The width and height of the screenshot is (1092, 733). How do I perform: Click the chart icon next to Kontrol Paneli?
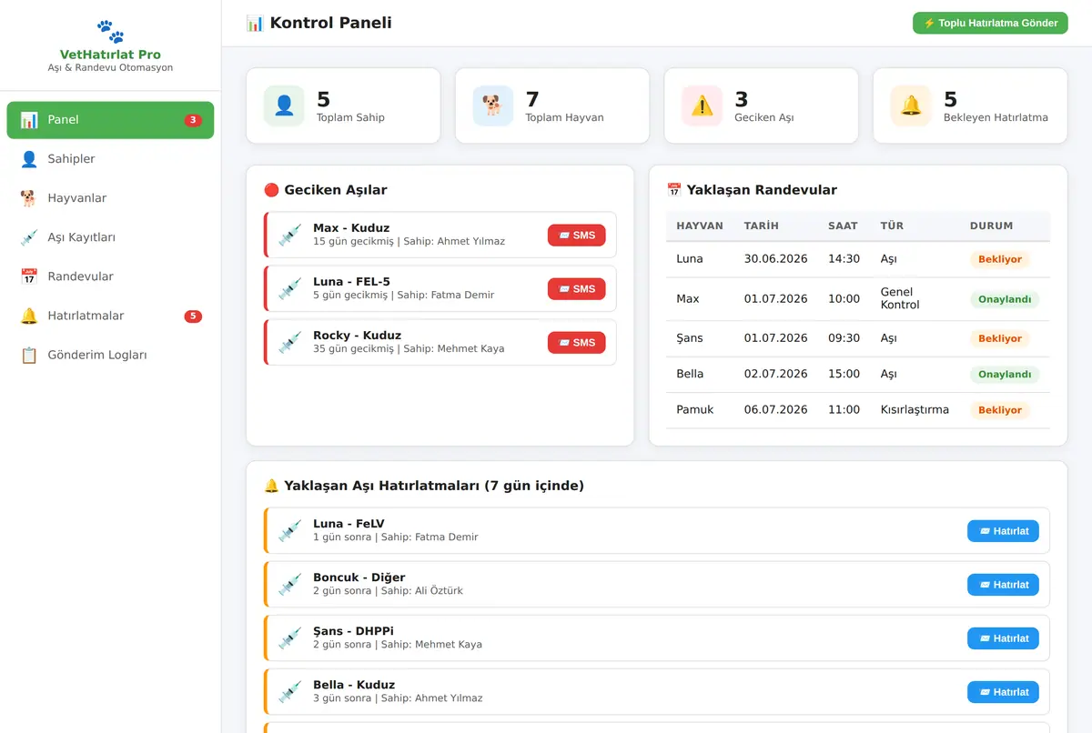pos(255,23)
